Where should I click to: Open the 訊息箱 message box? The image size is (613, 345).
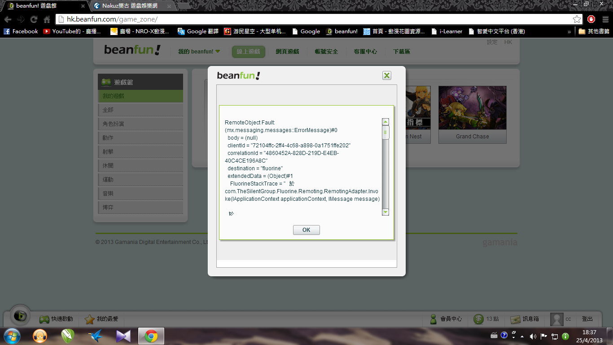[x=525, y=319]
